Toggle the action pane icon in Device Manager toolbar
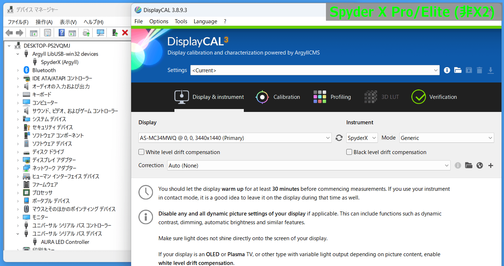The height and width of the screenshot is (266, 504). (x=72, y=33)
